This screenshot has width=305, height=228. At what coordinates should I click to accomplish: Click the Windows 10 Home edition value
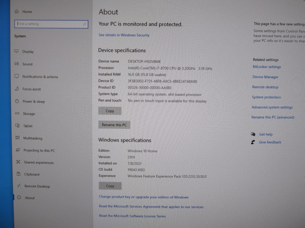pyautogui.click(x=142, y=151)
